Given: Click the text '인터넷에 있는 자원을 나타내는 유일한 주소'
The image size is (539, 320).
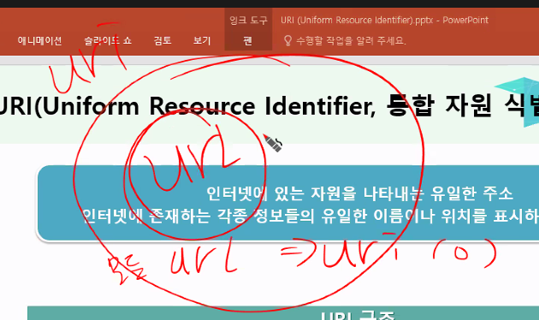Looking at the screenshot, I should 359,193.
